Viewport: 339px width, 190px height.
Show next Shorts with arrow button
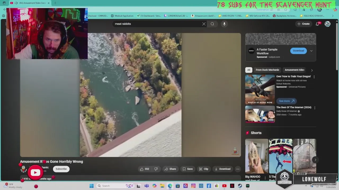click(315, 160)
